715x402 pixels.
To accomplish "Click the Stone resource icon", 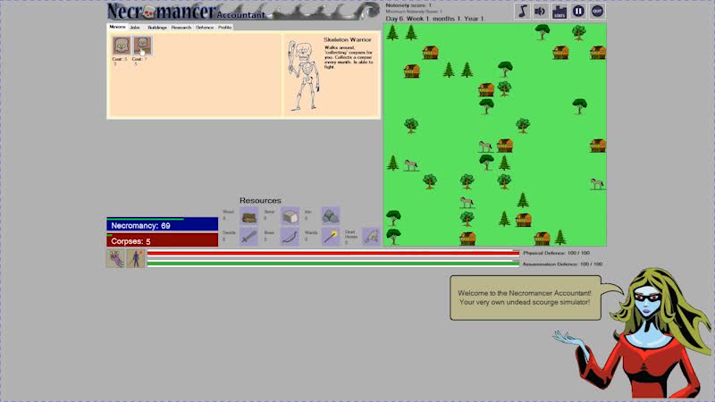I will pyautogui.click(x=290, y=215).
